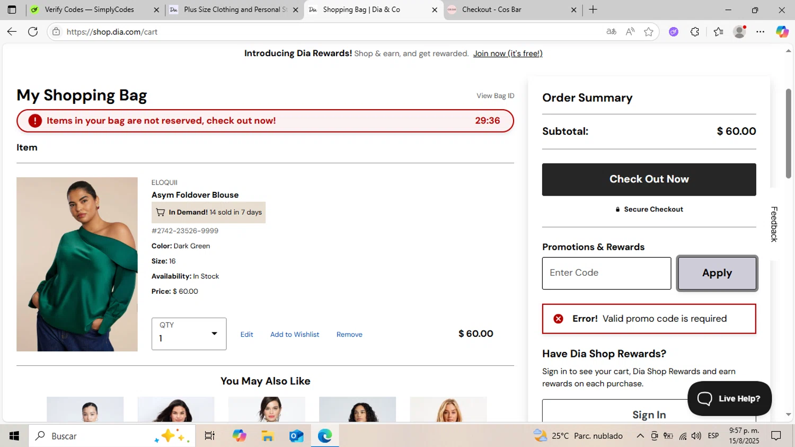Show hidden system tray icons chevron
795x447 pixels.
pos(640,436)
